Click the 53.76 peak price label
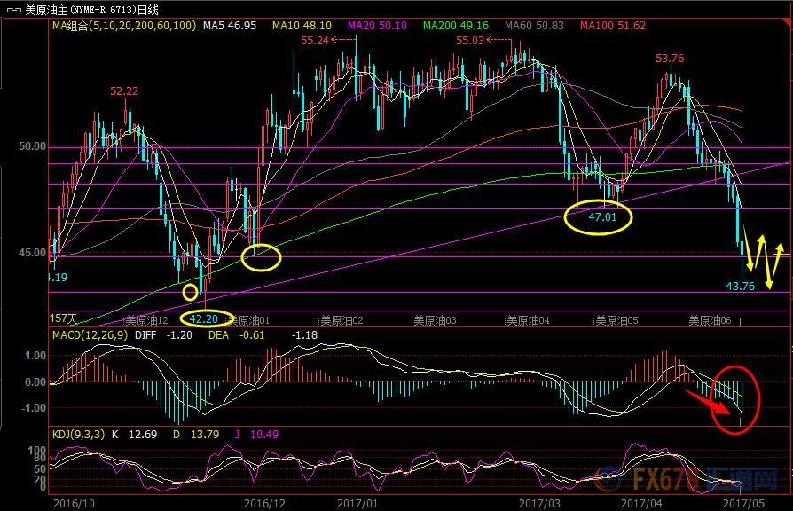 click(x=670, y=59)
